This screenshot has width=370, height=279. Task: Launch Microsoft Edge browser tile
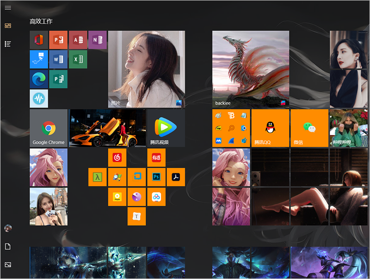pyautogui.click(x=39, y=79)
